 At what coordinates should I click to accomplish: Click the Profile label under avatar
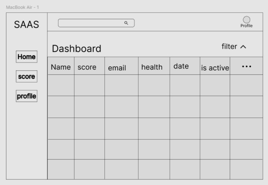246,26
